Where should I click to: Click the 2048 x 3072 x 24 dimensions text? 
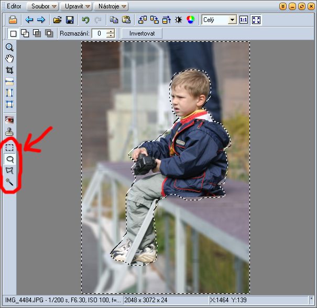(146, 300)
